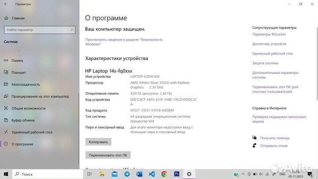Open the notification center icon
Screen dimensions: 318x179
[310, 174]
